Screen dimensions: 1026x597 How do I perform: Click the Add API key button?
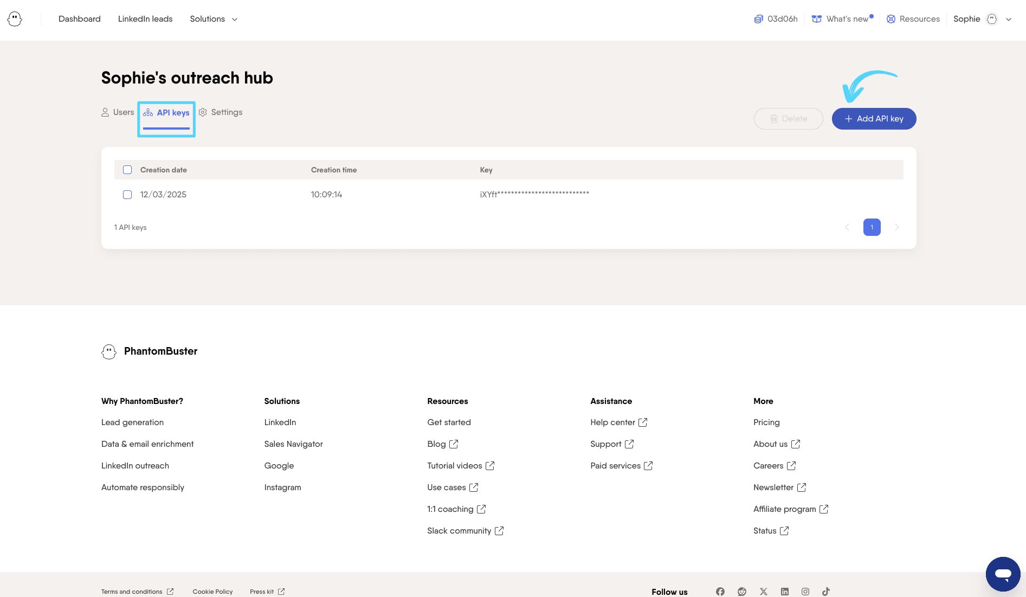click(x=874, y=119)
